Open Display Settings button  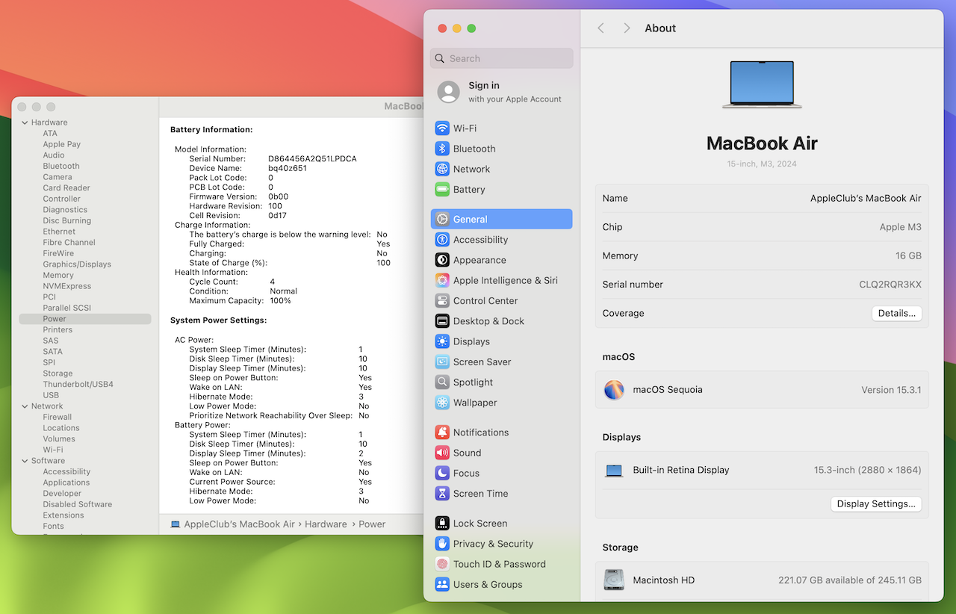[x=876, y=503]
